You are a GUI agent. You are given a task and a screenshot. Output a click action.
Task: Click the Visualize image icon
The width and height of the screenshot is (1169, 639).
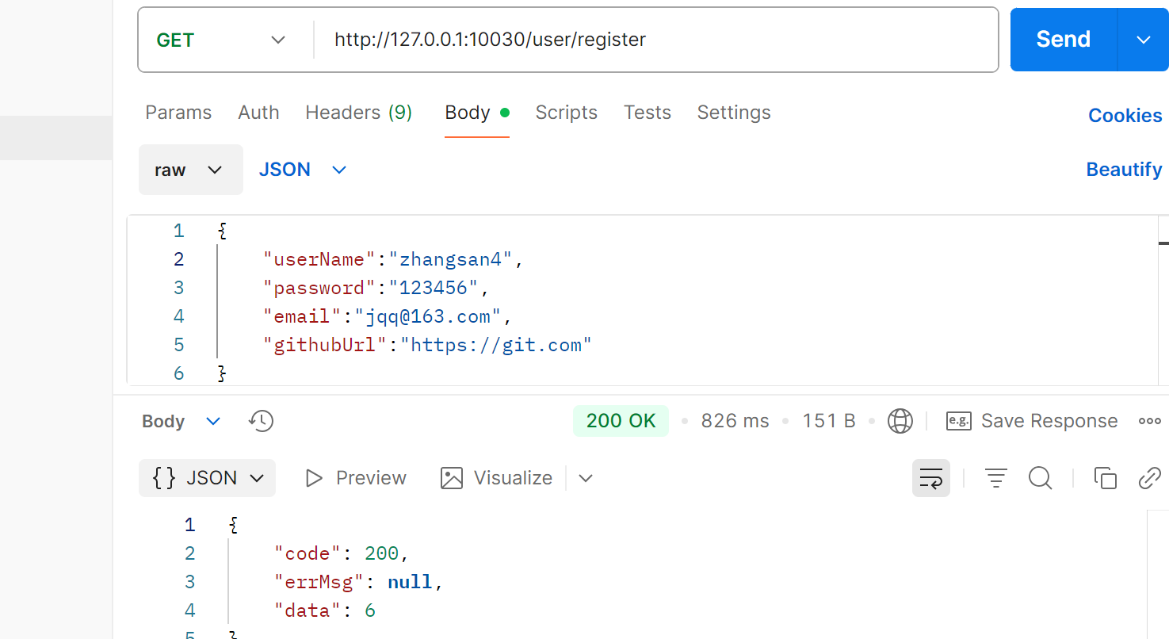point(452,478)
